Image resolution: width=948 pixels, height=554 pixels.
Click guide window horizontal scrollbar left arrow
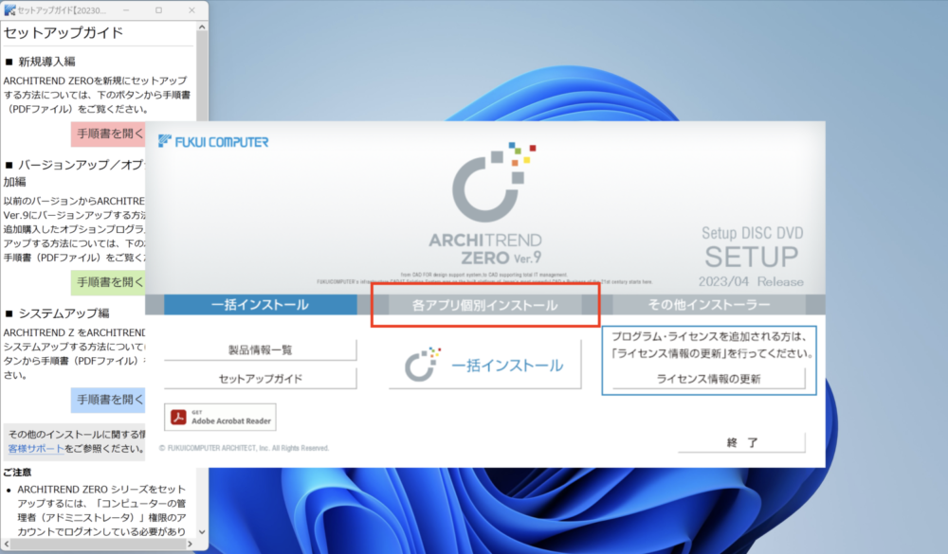6,545
